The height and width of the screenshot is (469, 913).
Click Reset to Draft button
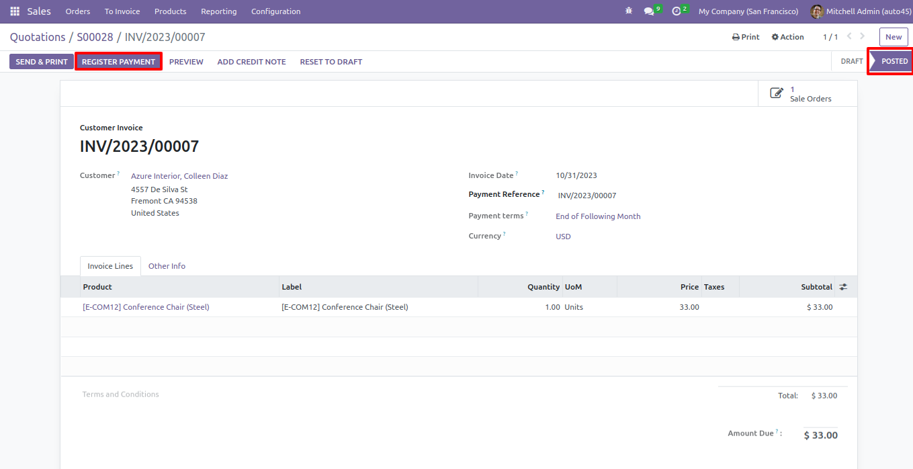coord(331,62)
